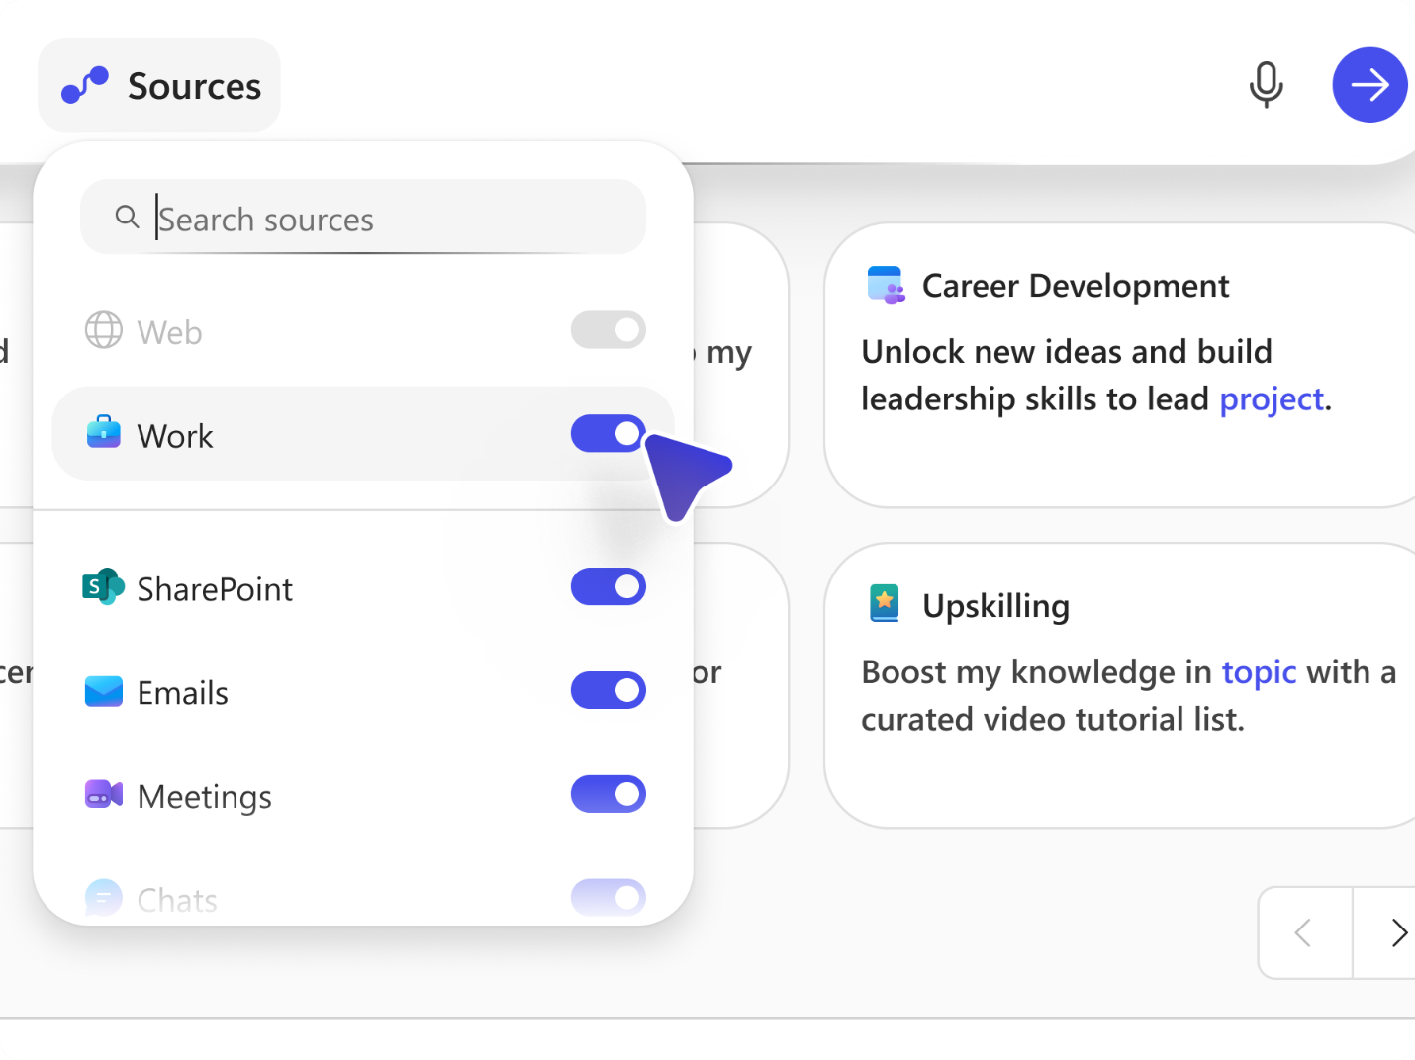Screen dimensions: 1415x1060
Task: Enable the Web source toggle
Action: pyautogui.click(x=608, y=330)
